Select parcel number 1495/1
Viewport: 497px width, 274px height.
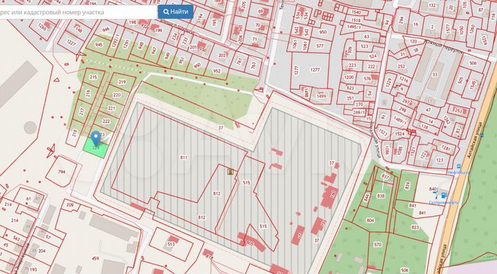click(353, 27)
